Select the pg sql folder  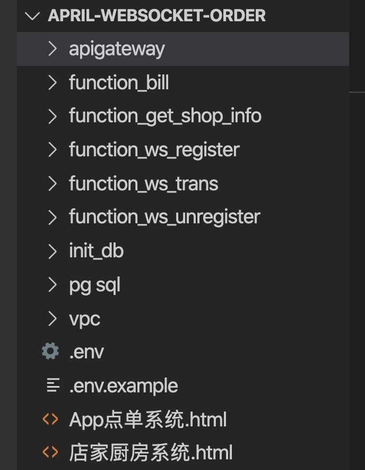pos(183,285)
